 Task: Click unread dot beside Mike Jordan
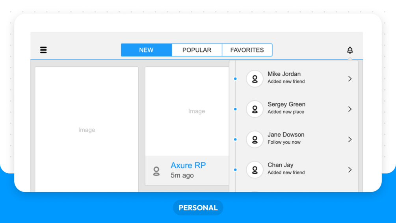tap(235, 79)
